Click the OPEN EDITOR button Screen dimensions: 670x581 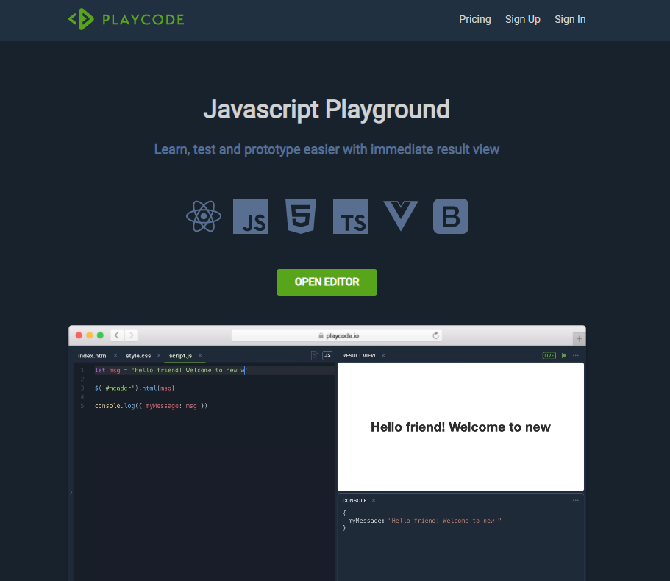(327, 282)
